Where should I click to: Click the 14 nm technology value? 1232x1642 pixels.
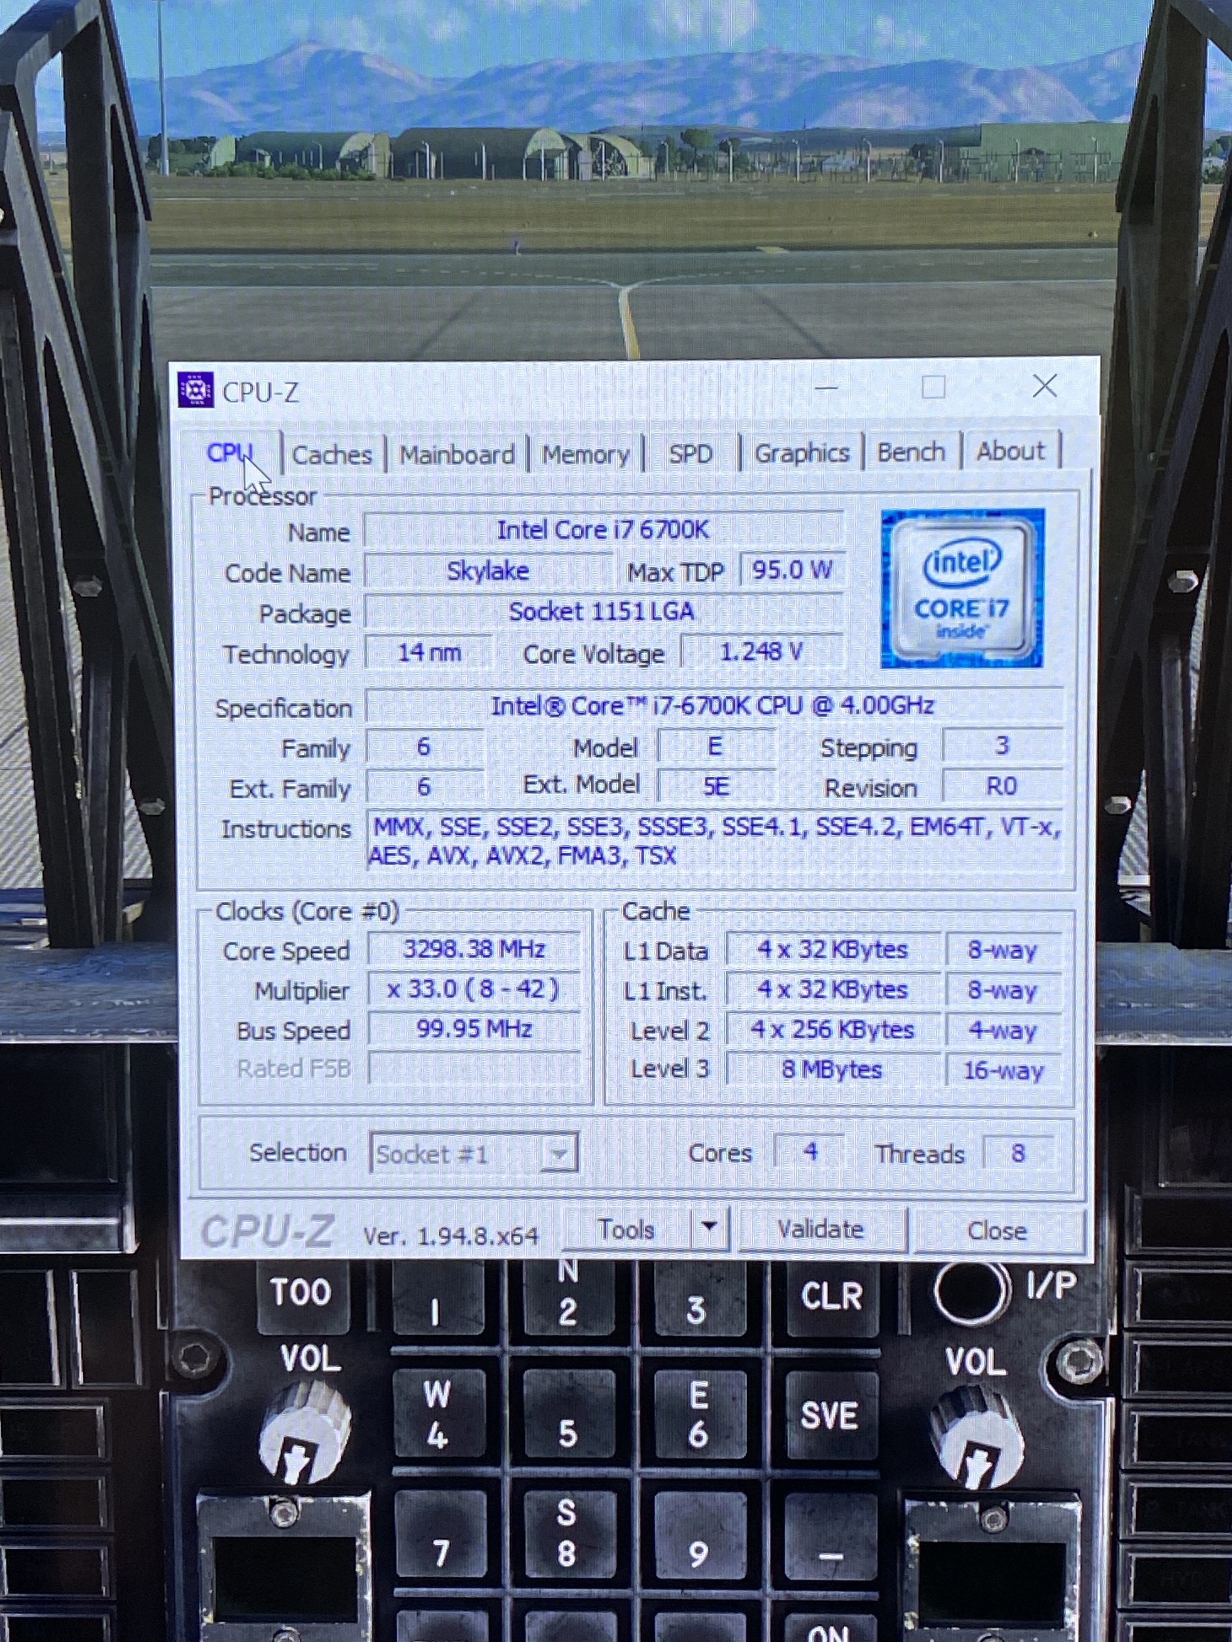pos(429,652)
